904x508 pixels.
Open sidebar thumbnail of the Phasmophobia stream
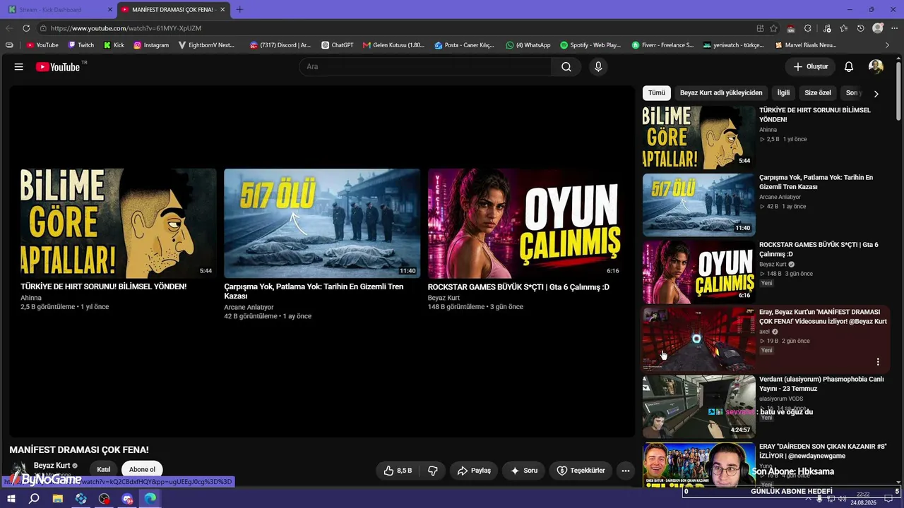pos(698,407)
